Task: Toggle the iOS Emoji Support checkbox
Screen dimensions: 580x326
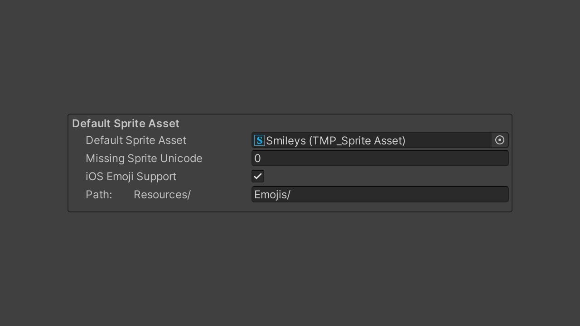Action: tap(257, 176)
